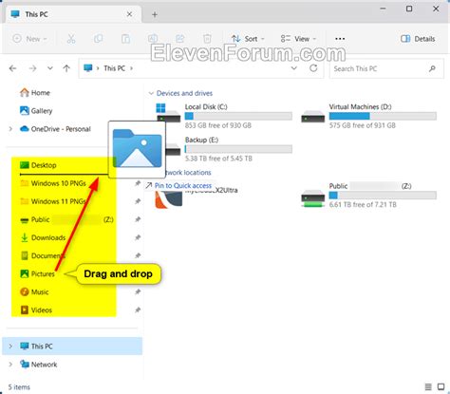Open the pinned Downloads folder
Screen dimensions: 450x394
43,237
